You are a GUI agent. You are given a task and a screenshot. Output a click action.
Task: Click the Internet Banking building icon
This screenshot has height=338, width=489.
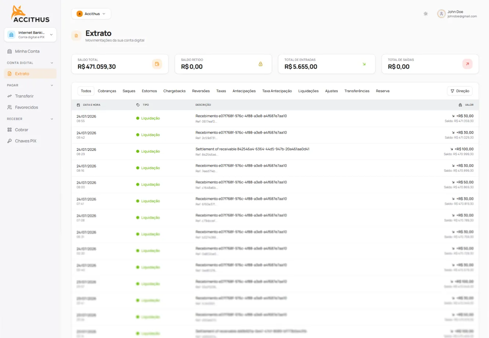point(11,35)
